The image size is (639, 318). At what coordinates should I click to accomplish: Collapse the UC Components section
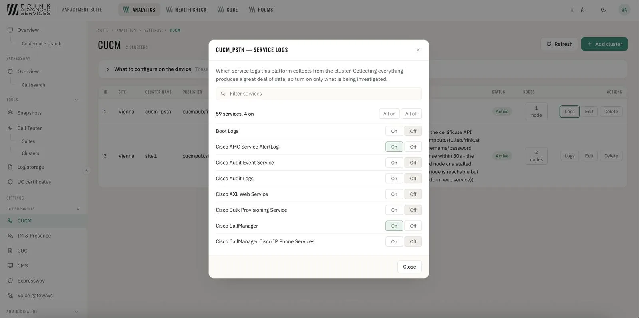pyautogui.click(x=78, y=209)
